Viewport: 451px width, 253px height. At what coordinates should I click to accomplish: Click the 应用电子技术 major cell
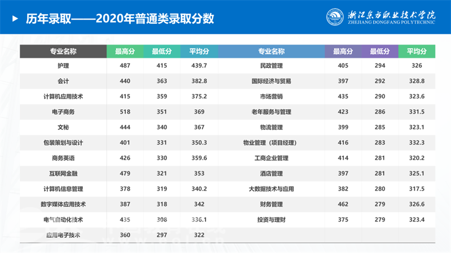(x=63, y=235)
